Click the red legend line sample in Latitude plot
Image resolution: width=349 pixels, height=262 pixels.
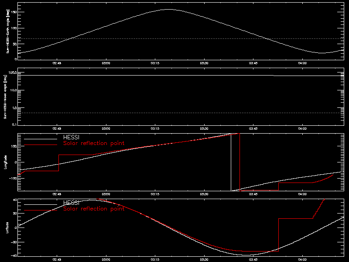tap(41, 210)
